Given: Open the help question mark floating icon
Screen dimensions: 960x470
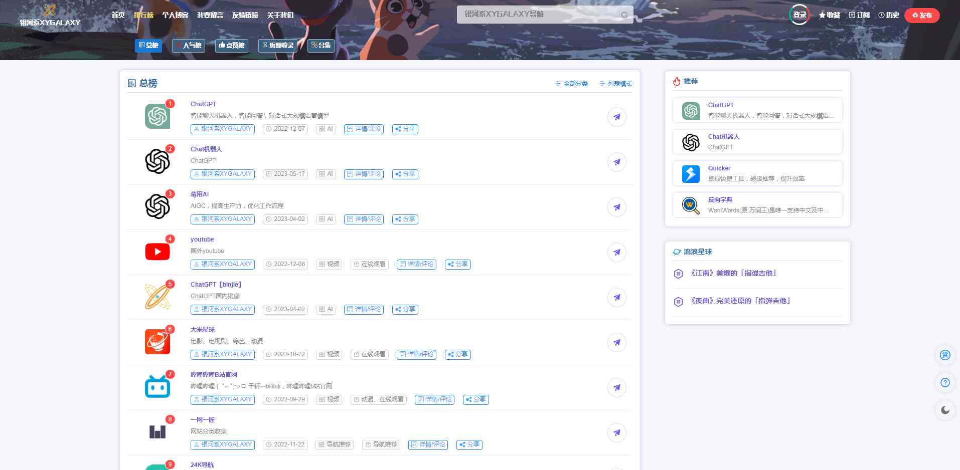Looking at the screenshot, I should point(945,382).
